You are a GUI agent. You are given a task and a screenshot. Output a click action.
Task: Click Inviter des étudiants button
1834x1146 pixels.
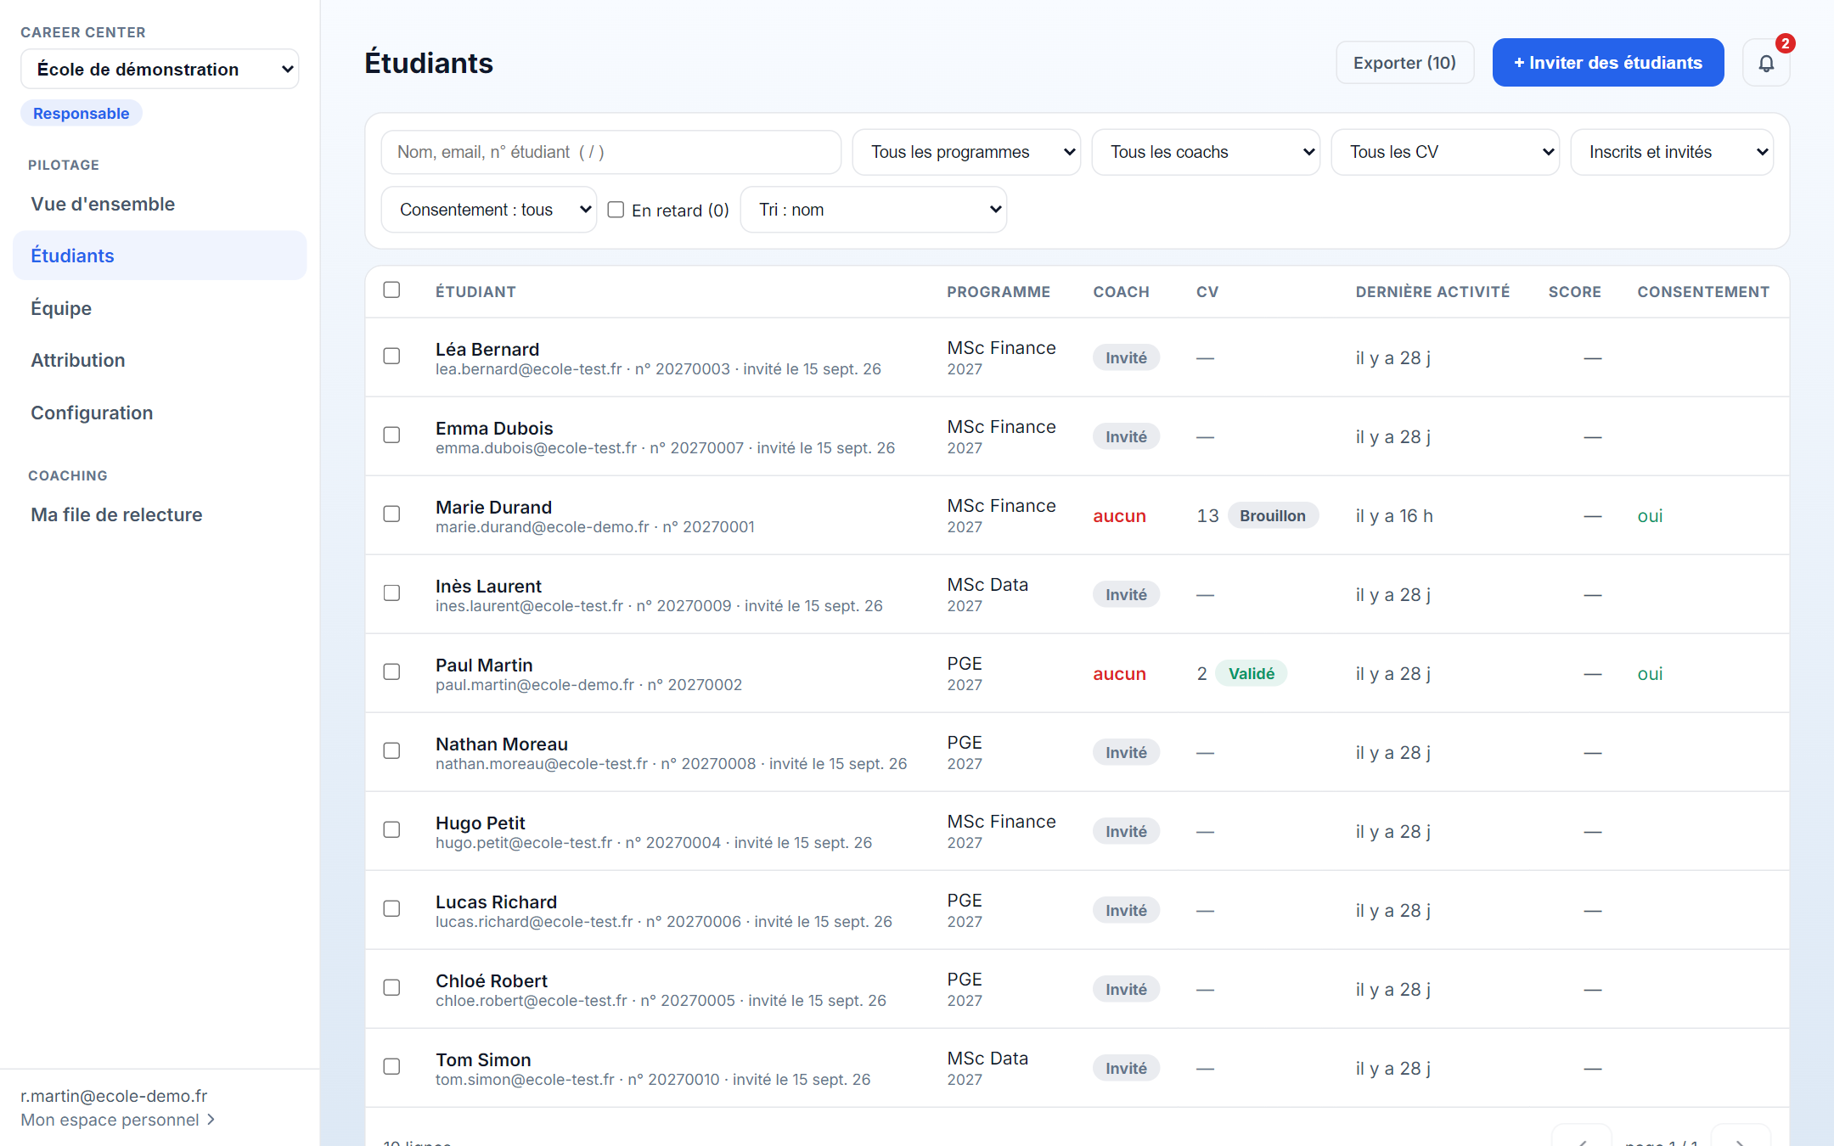click(x=1608, y=63)
